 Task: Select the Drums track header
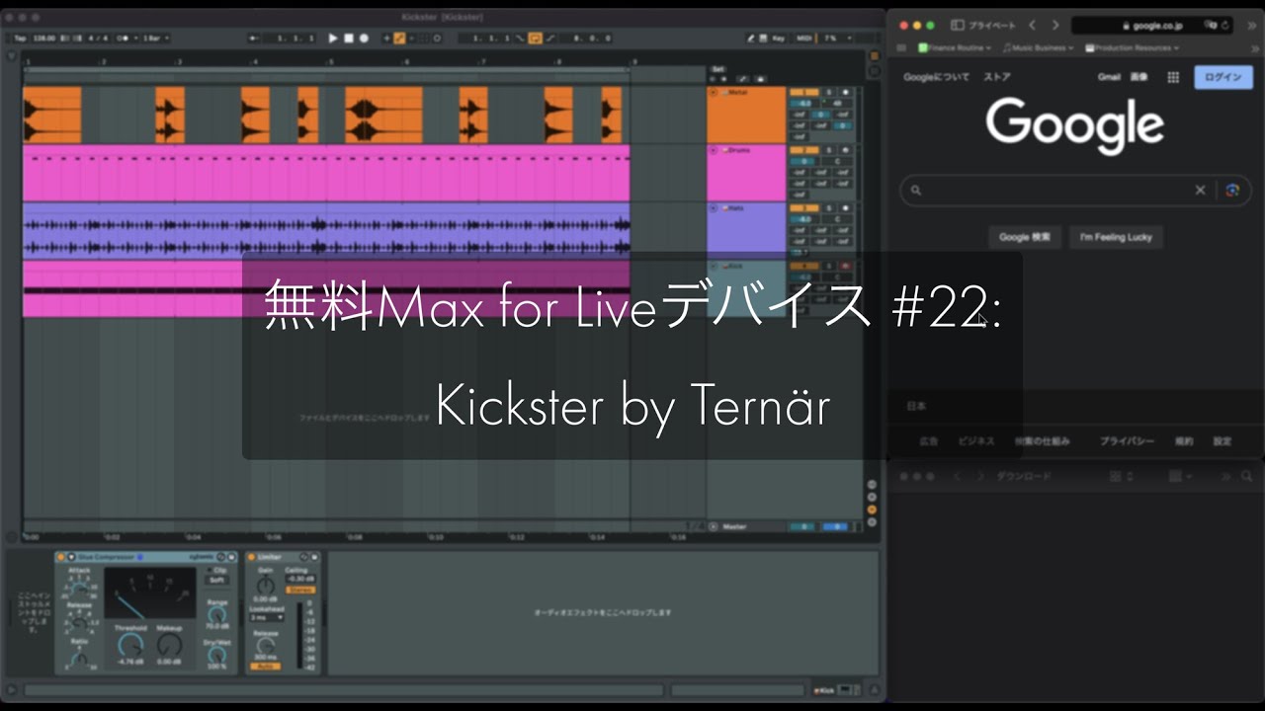click(x=746, y=173)
